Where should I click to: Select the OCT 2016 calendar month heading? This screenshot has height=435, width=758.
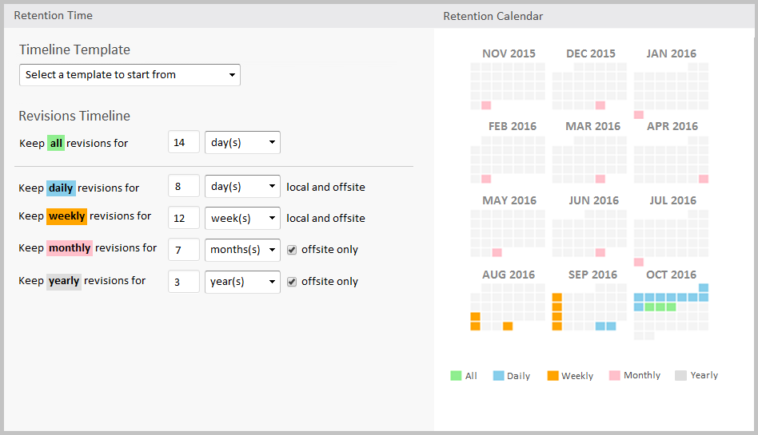(672, 275)
